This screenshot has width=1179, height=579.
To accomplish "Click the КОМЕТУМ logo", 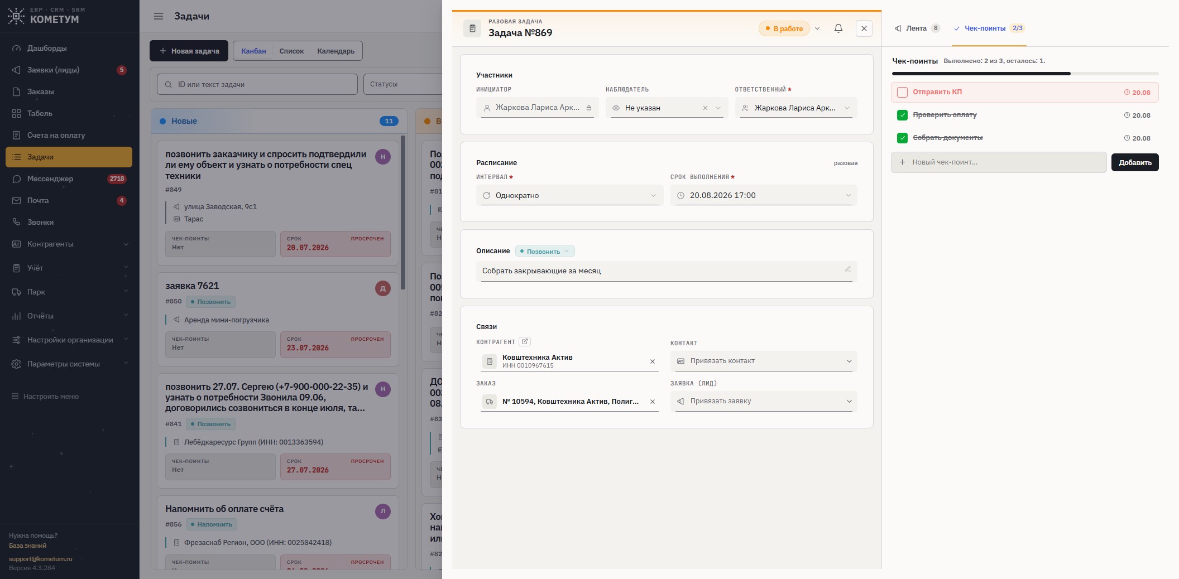I will tap(46, 16).
